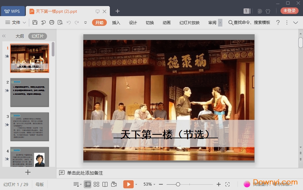Click the animation star under slide 2

point(7,90)
